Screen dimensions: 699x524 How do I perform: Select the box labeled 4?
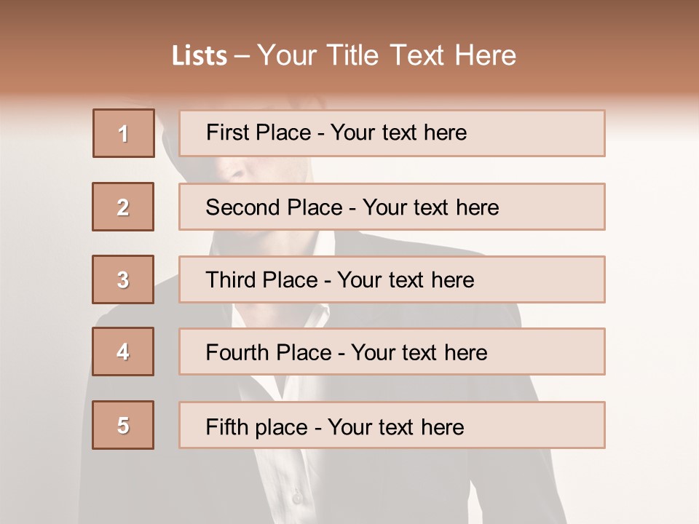tap(123, 352)
